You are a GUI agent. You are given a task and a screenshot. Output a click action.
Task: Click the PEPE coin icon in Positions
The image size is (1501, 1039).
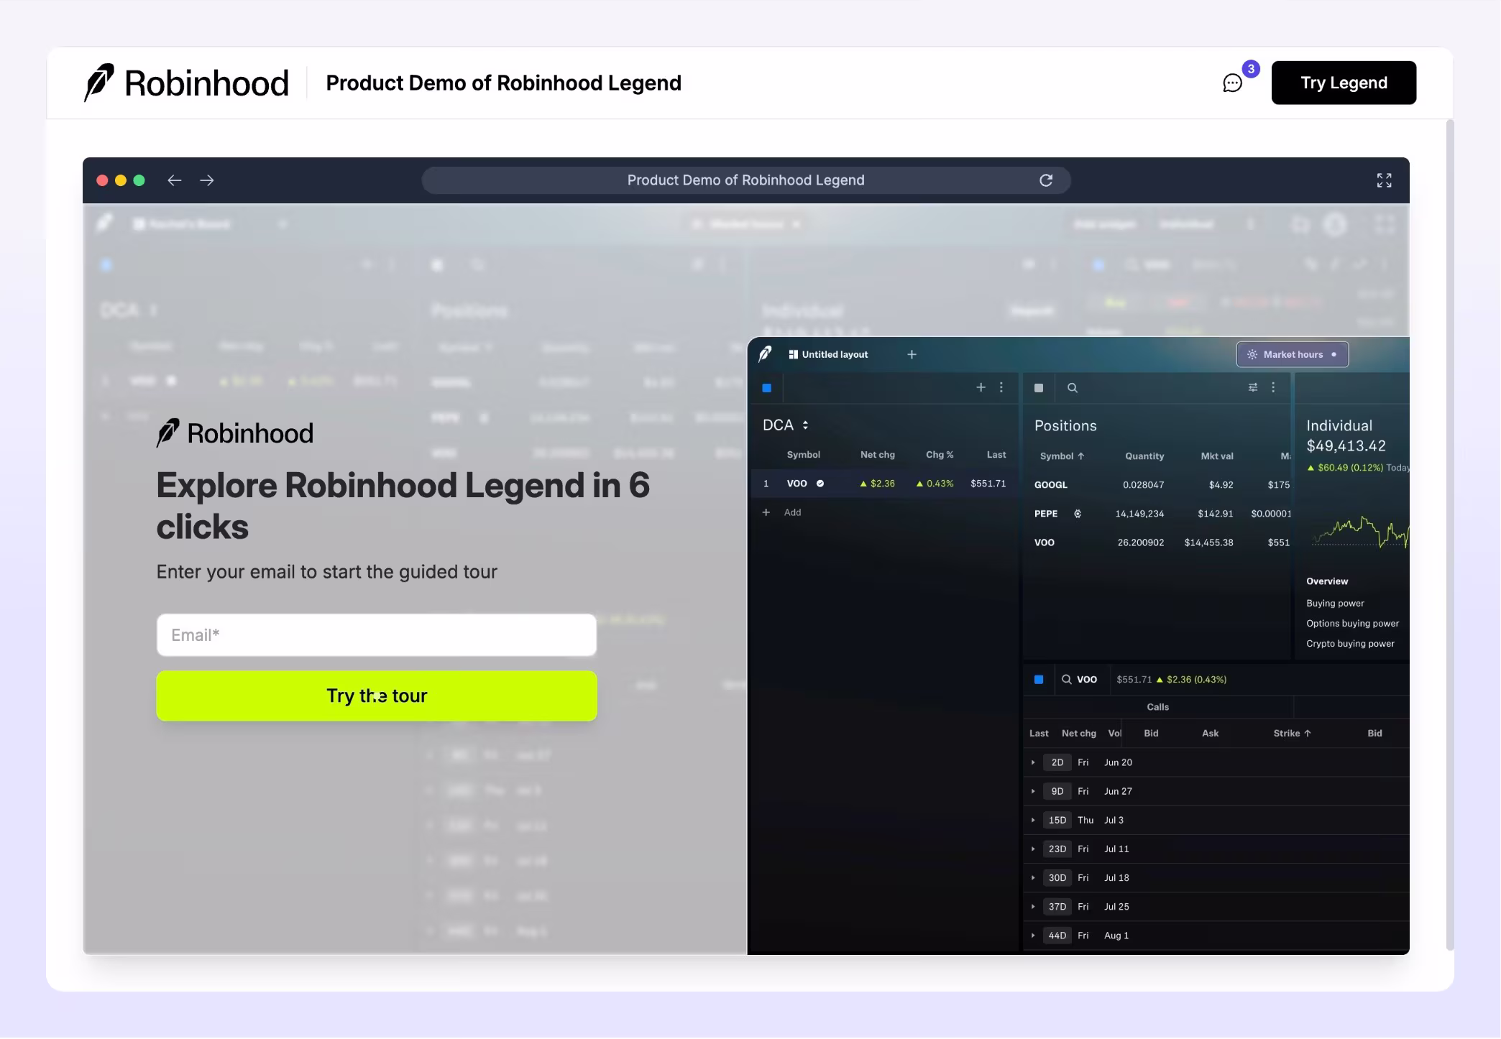(1077, 514)
